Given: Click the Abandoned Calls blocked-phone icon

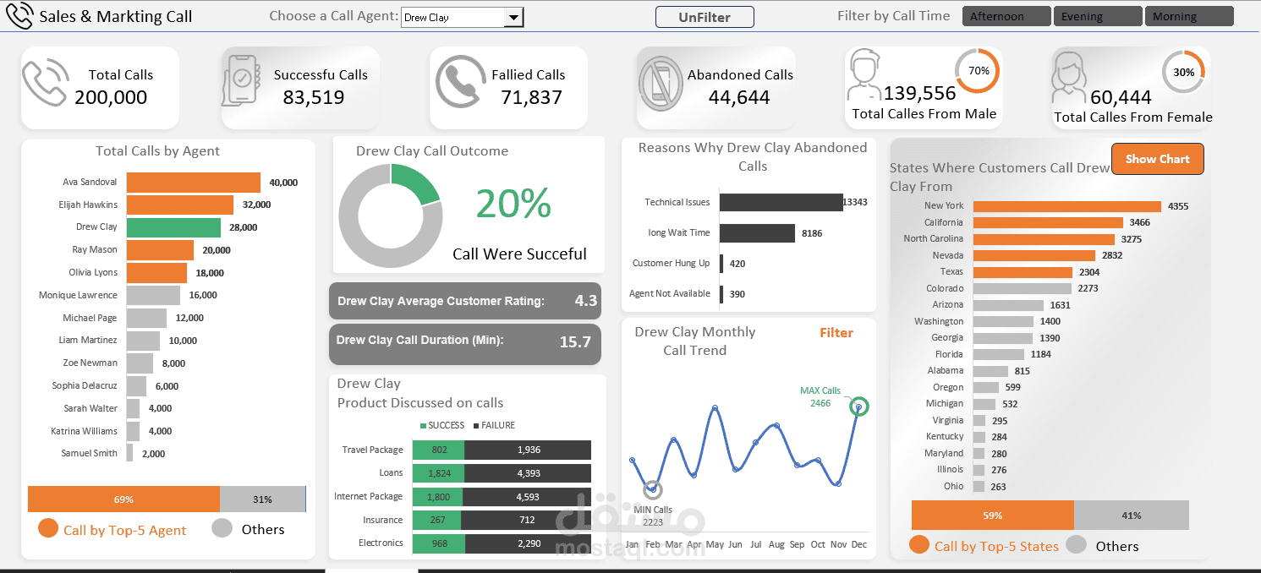Looking at the screenshot, I should click(659, 85).
